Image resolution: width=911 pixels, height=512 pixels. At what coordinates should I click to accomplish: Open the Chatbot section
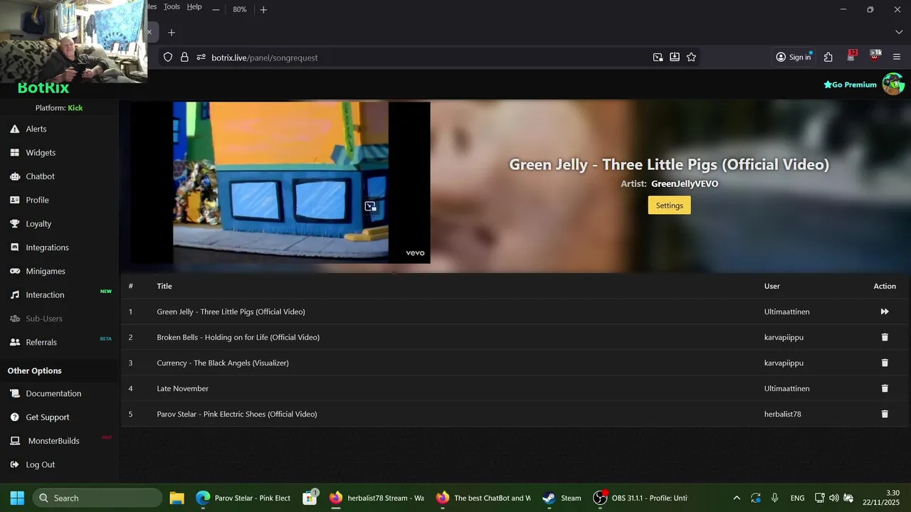pos(40,176)
